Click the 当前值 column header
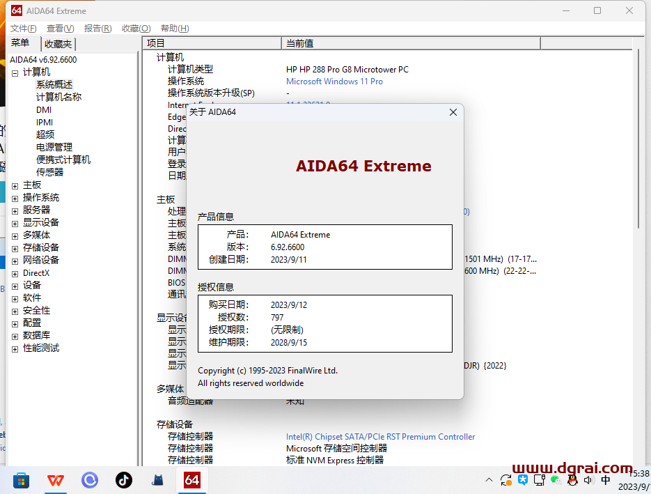Image resolution: width=651 pixels, height=494 pixels. (411, 43)
